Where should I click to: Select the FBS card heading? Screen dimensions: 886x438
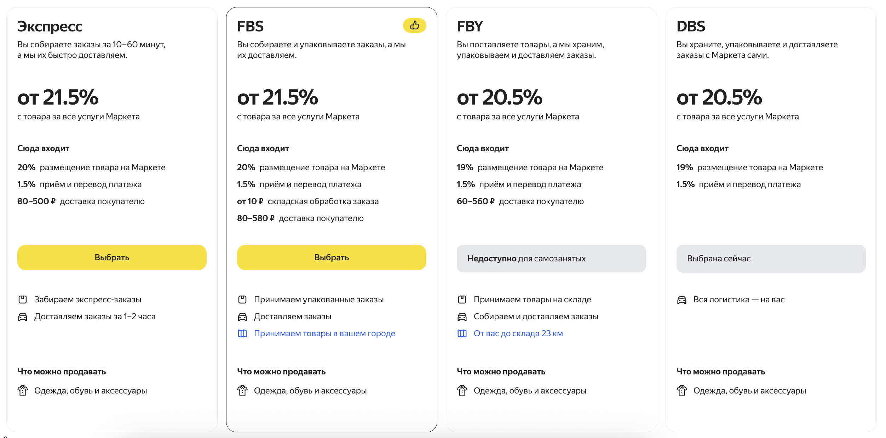pyautogui.click(x=251, y=26)
